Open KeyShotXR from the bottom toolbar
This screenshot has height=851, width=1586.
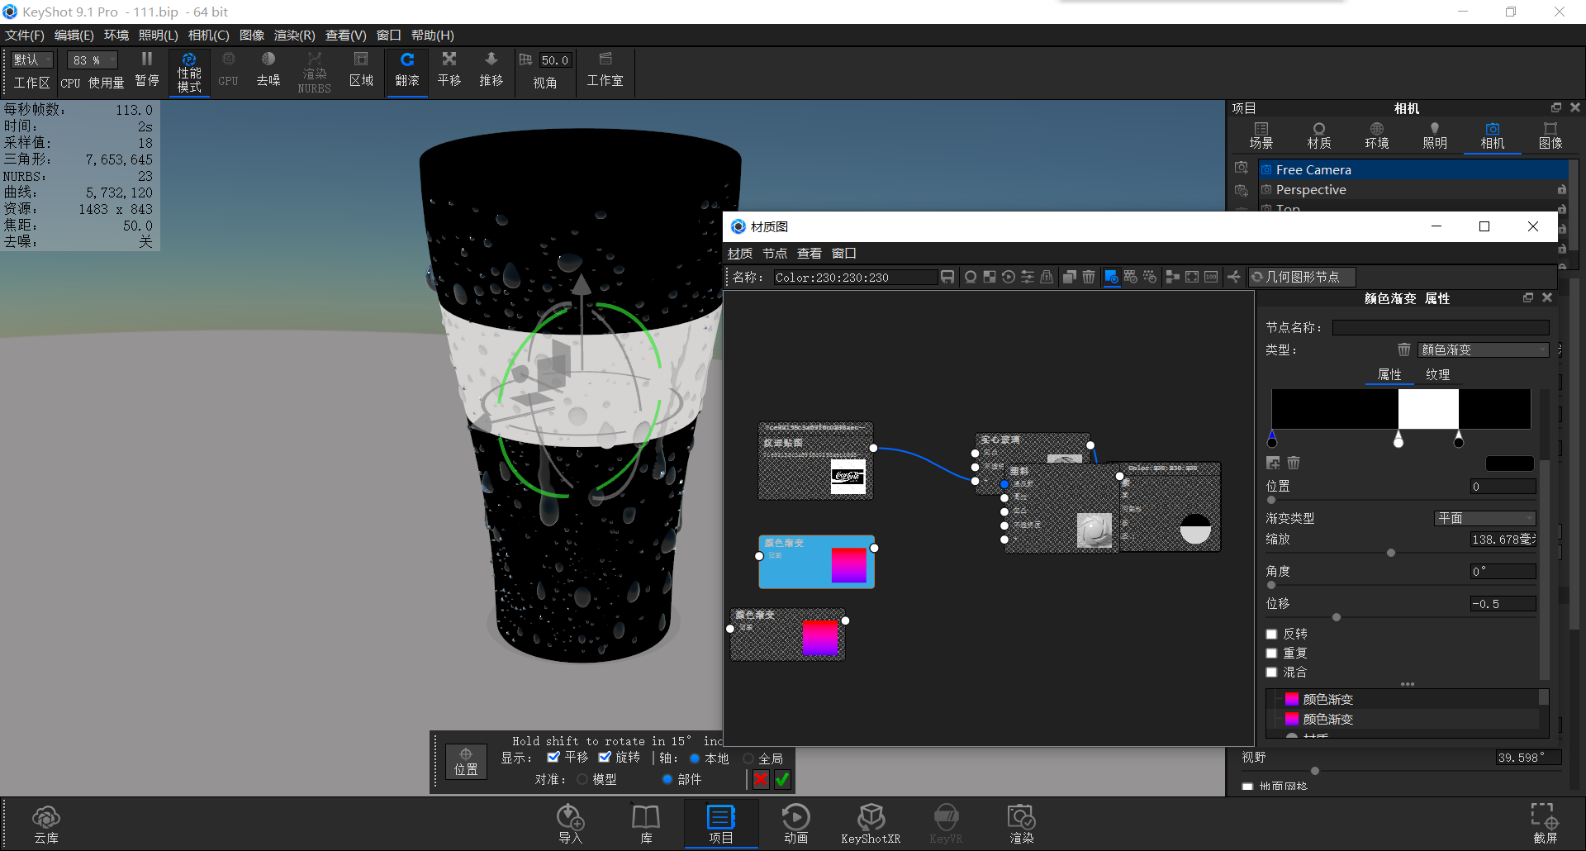pos(871,822)
